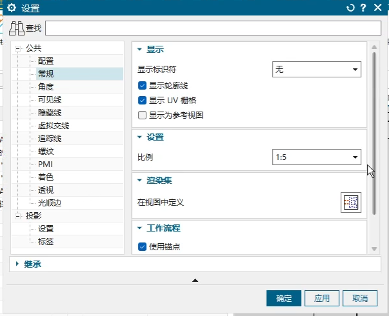Select 追踪线 in the tree
The width and height of the screenshot is (389, 316).
click(x=50, y=139)
